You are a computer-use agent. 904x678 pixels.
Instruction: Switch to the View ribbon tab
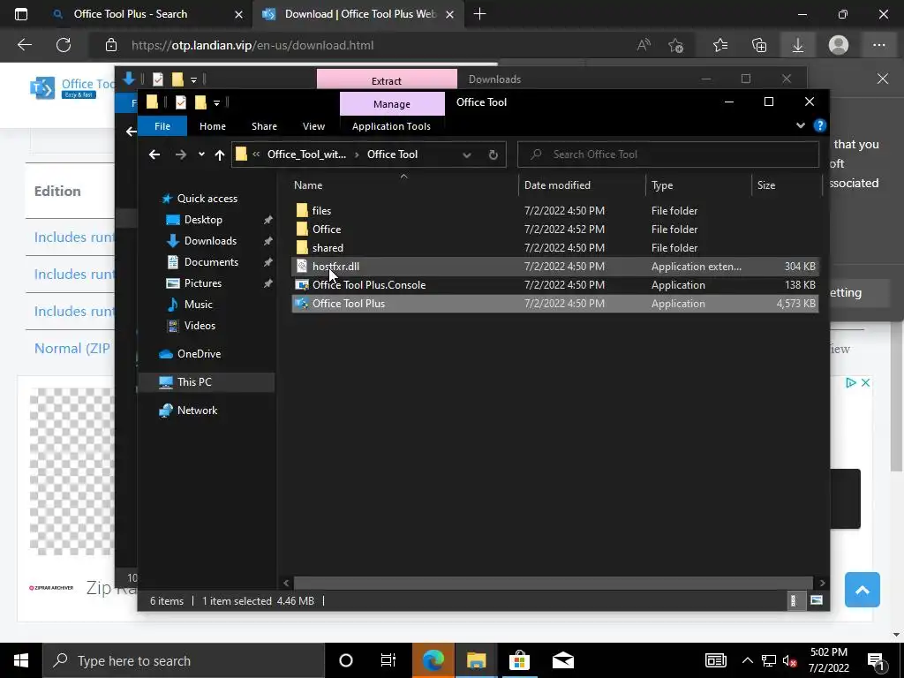[313, 126]
